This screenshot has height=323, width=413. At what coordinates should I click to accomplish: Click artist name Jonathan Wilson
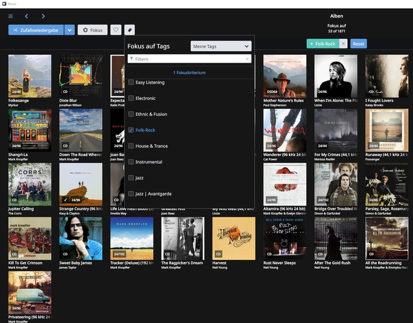point(70,105)
